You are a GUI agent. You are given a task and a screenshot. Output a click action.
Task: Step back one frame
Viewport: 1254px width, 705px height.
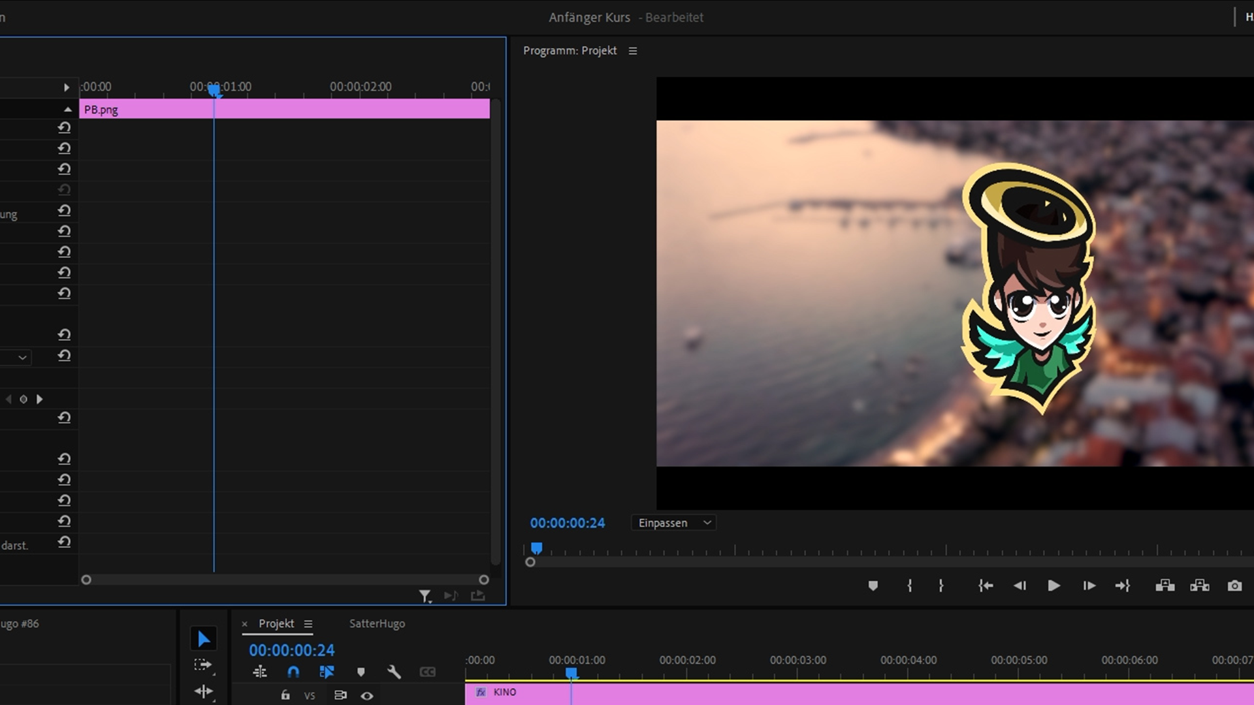point(1020,586)
